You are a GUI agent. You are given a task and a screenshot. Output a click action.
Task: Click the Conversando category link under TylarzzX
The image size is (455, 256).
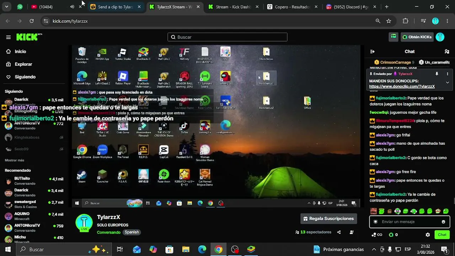point(109,232)
